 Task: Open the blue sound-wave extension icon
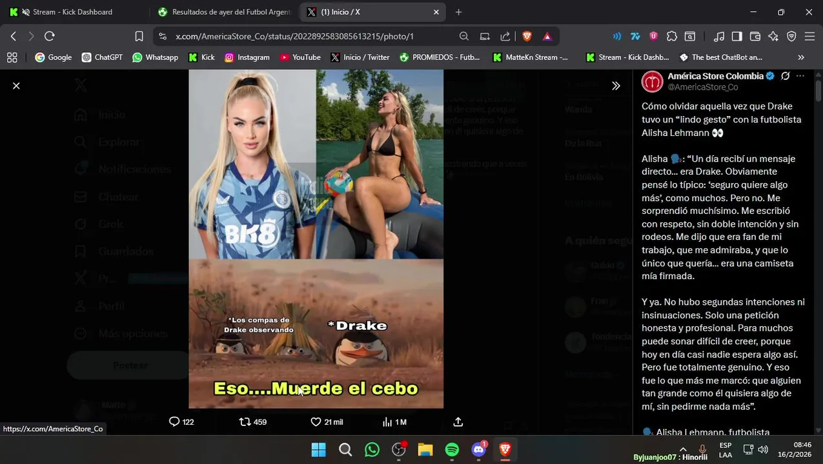[x=617, y=37]
